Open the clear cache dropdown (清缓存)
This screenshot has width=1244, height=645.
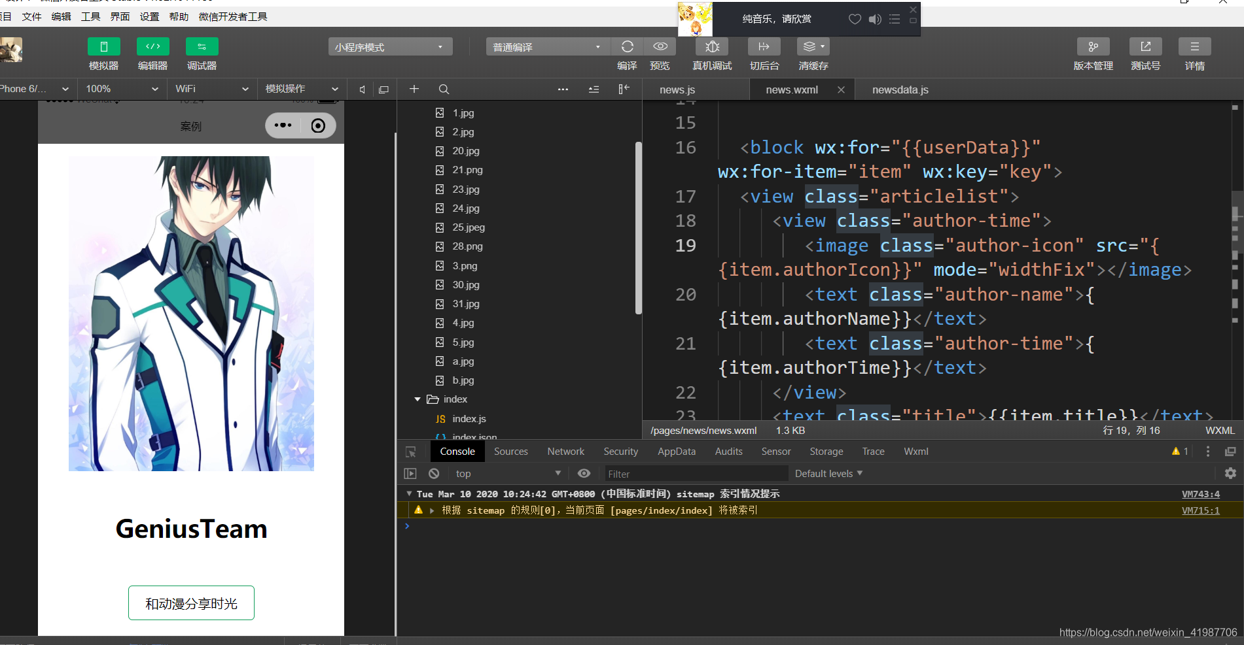pyautogui.click(x=813, y=46)
